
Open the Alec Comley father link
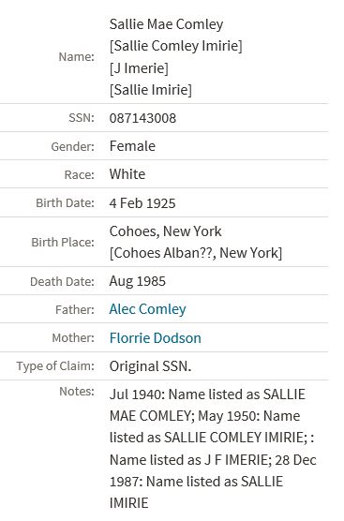(147, 309)
